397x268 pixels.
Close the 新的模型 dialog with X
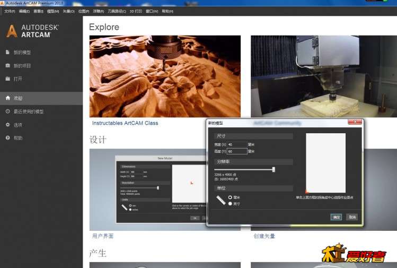tap(355, 122)
